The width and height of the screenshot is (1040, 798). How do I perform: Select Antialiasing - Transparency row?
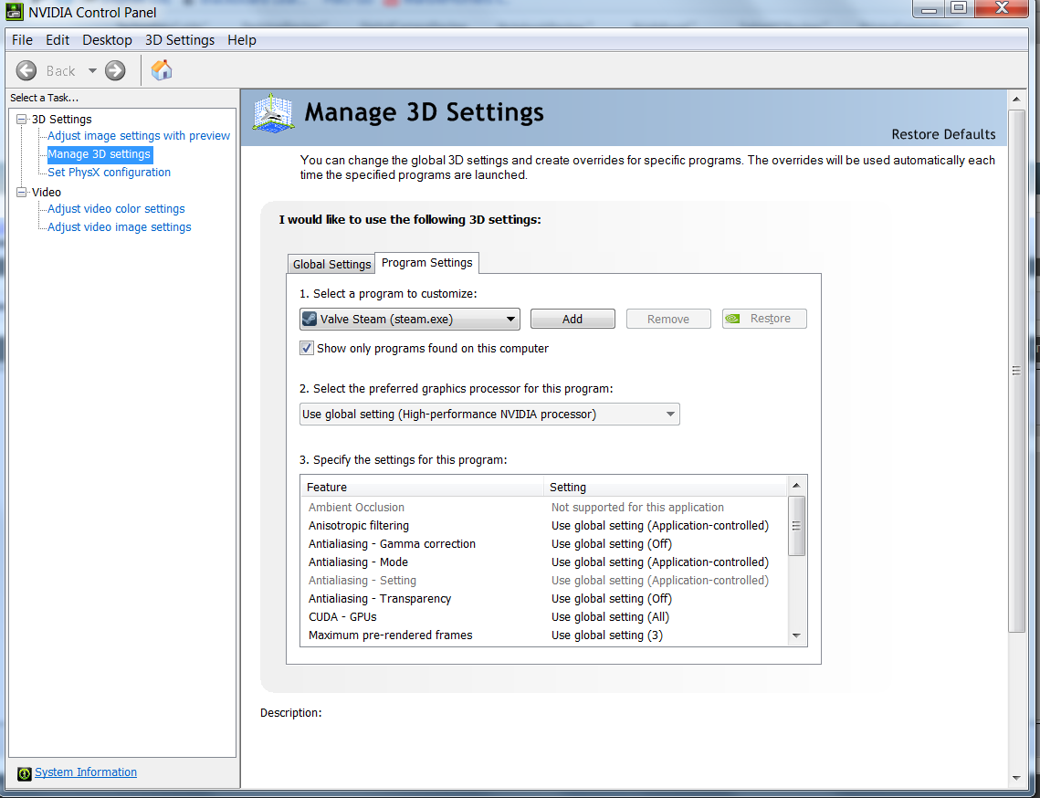[544, 598]
